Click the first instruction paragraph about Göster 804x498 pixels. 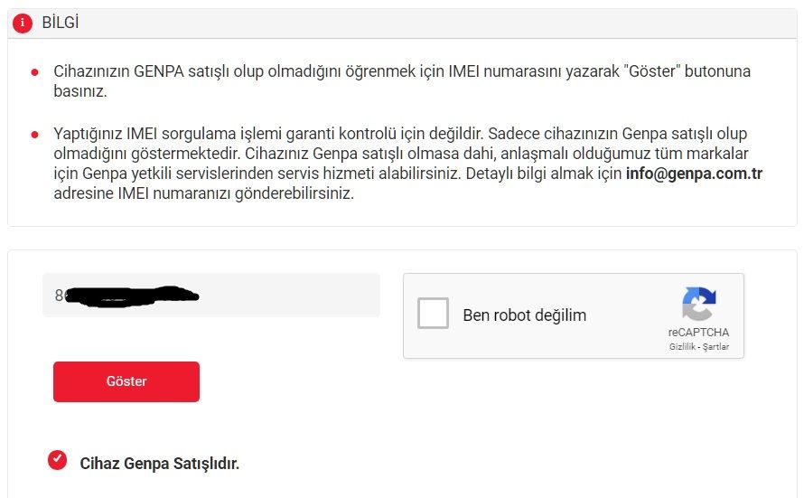point(397,80)
